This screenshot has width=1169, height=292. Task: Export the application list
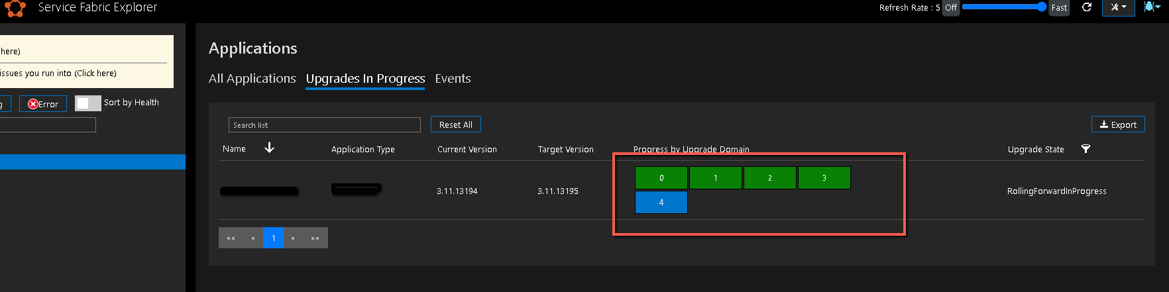tap(1118, 124)
